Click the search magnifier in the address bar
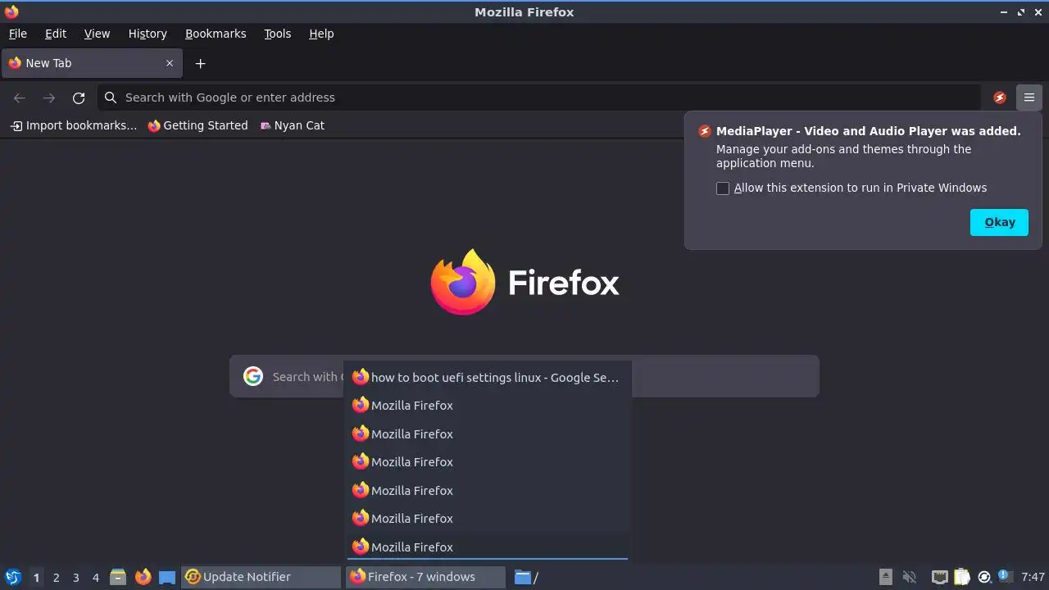1049x590 pixels. (111, 98)
